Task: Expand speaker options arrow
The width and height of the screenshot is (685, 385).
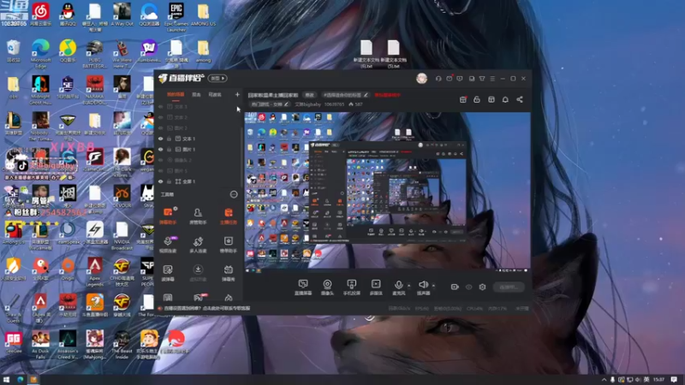Action: 433,286
